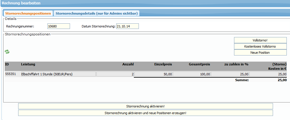The image size is (290, 120).
Task: Click the Rechnungsnummer field showing 10680
Action: tap(59, 26)
